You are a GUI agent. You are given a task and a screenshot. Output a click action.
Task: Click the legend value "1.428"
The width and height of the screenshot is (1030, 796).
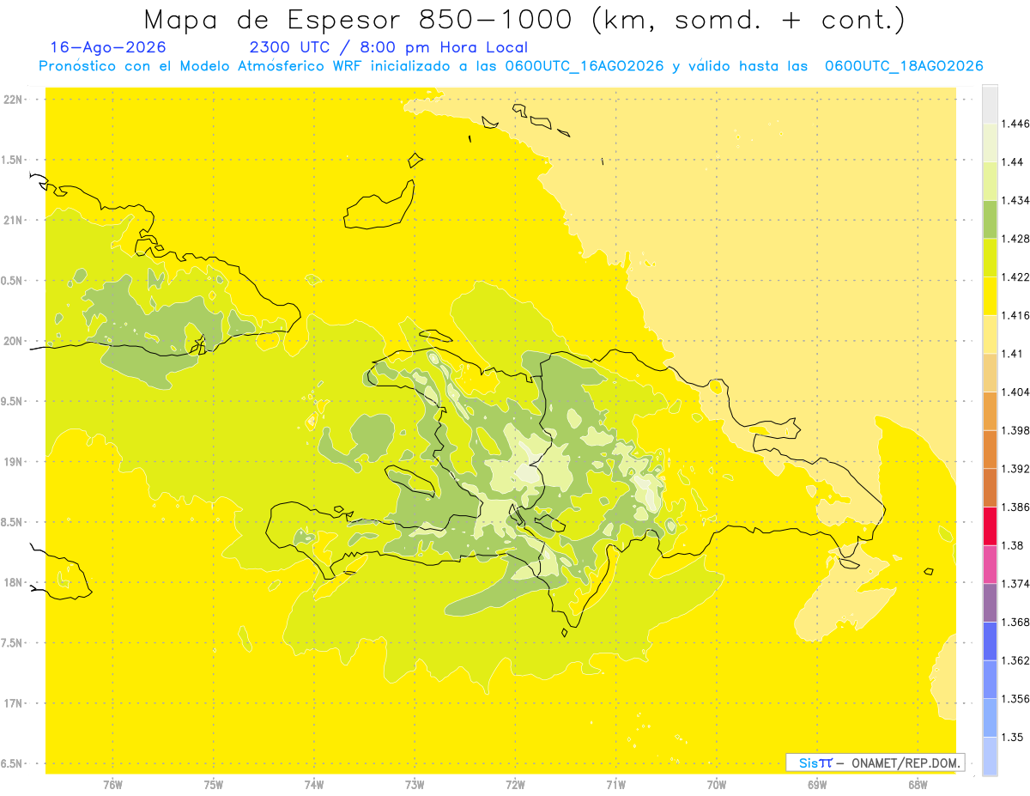click(1015, 239)
